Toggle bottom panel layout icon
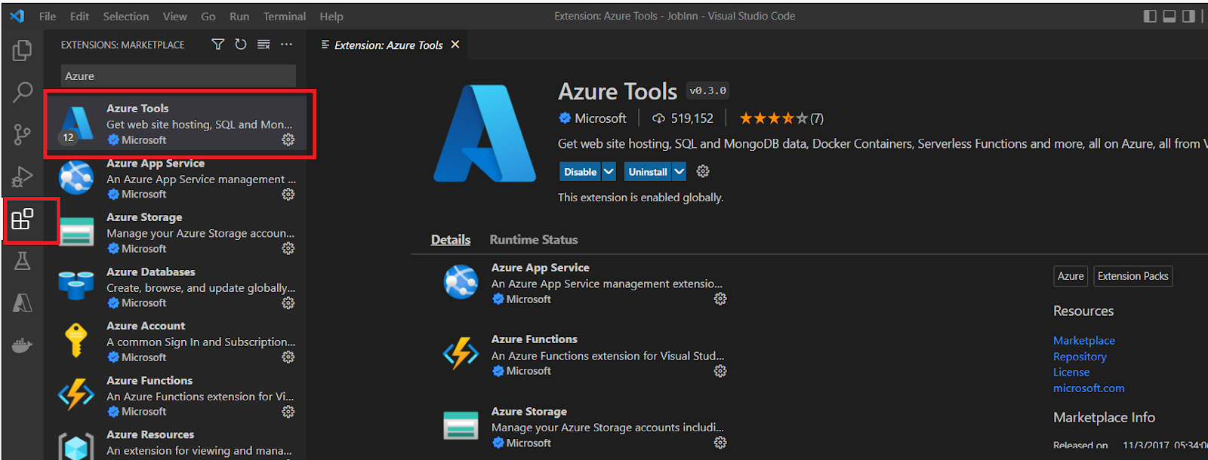 click(1169, 16)
